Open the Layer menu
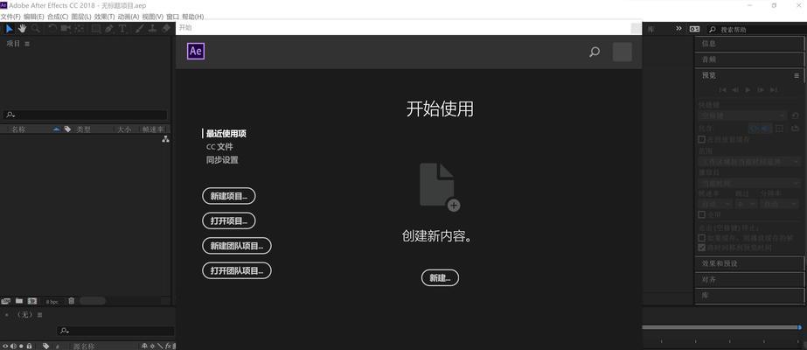Image resolution: width=807 pixels, height=350 pixels. point(81,17)
